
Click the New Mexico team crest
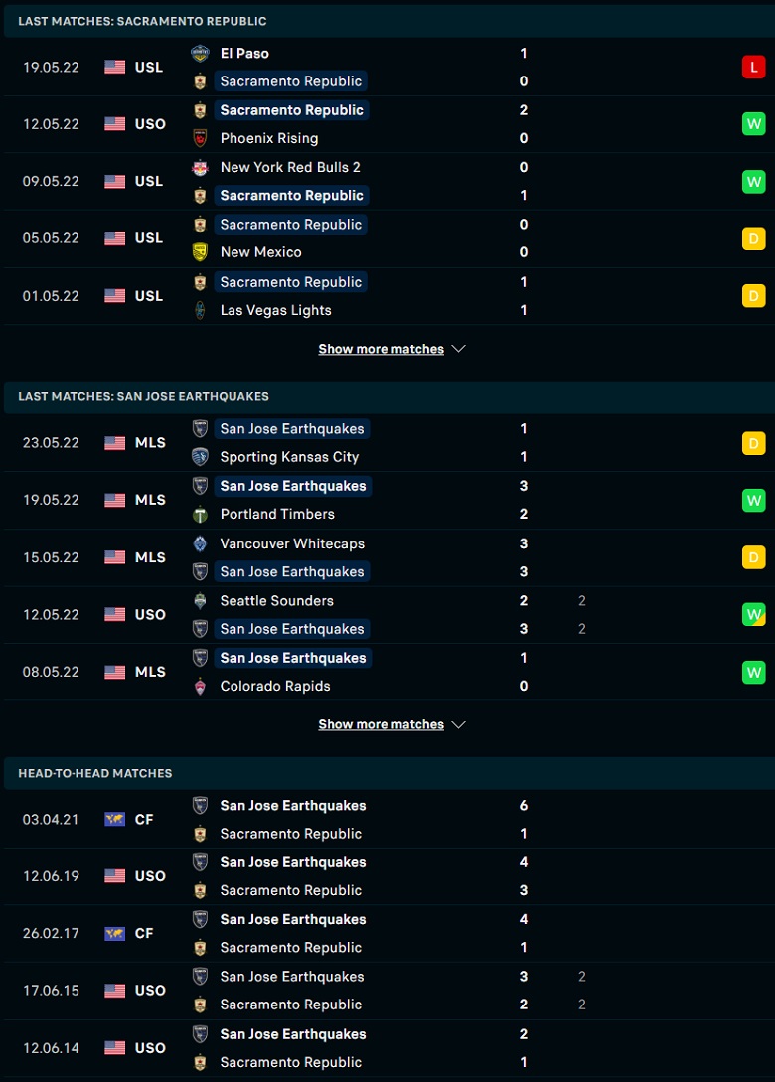click(x=200, y=251)
